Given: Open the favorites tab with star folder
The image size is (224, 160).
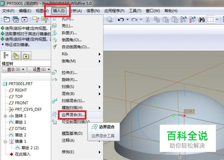Looking at the screenshot, I should (26, 56).
